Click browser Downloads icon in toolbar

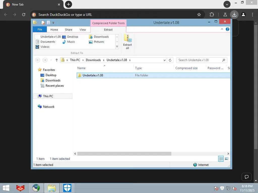pyautogui.click(x=234, y=15)
